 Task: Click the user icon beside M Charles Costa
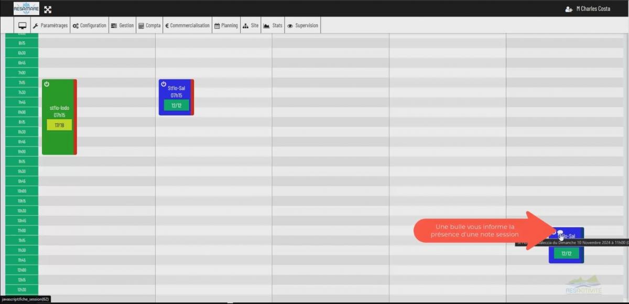pyautogui.click(x=569, y=9)
